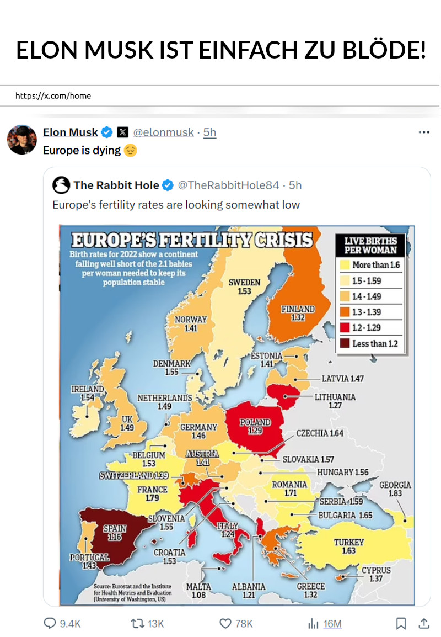The height and width of the screenshot is (637, 441).
Task: Open The Rabbit Hole account name
Action: pos(116,185)
